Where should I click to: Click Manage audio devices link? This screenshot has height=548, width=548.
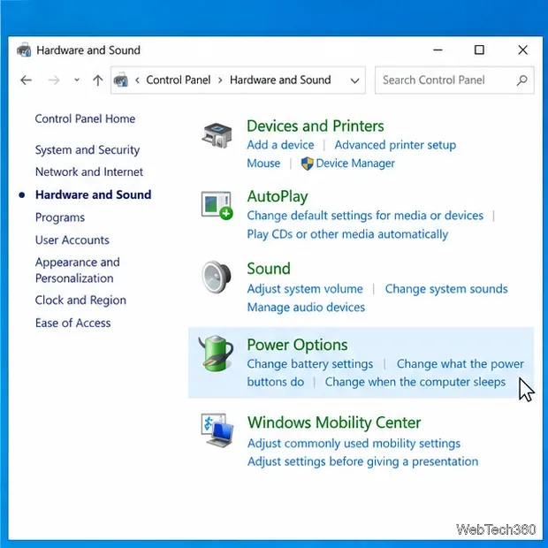click(306, 308)
